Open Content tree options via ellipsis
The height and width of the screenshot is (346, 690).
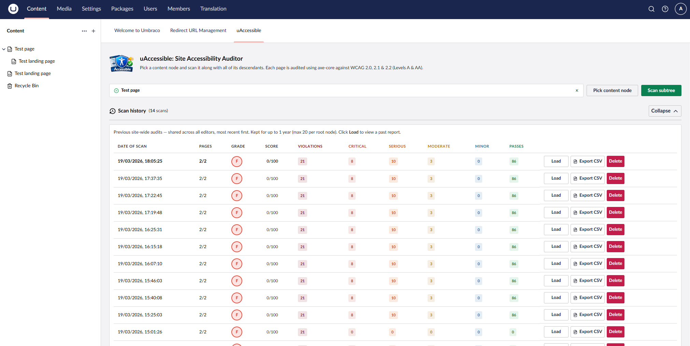click(x=84, y=31)
